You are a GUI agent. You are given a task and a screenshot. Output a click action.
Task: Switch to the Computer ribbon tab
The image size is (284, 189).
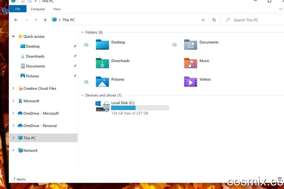(x=38, y=9)
